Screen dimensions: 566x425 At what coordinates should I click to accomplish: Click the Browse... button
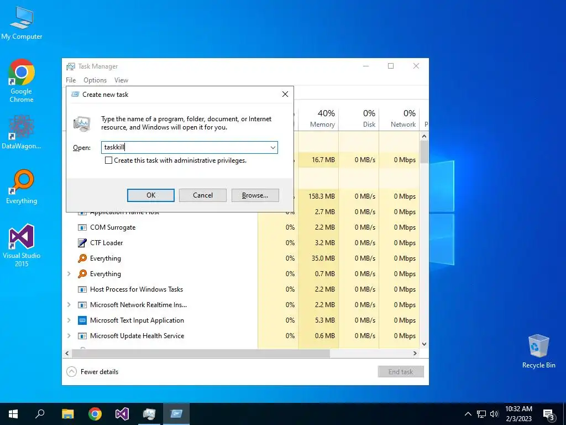click(255, 195)
